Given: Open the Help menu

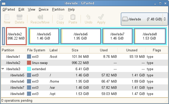Looking at the screenshot, I should click(x=71, y=10).
